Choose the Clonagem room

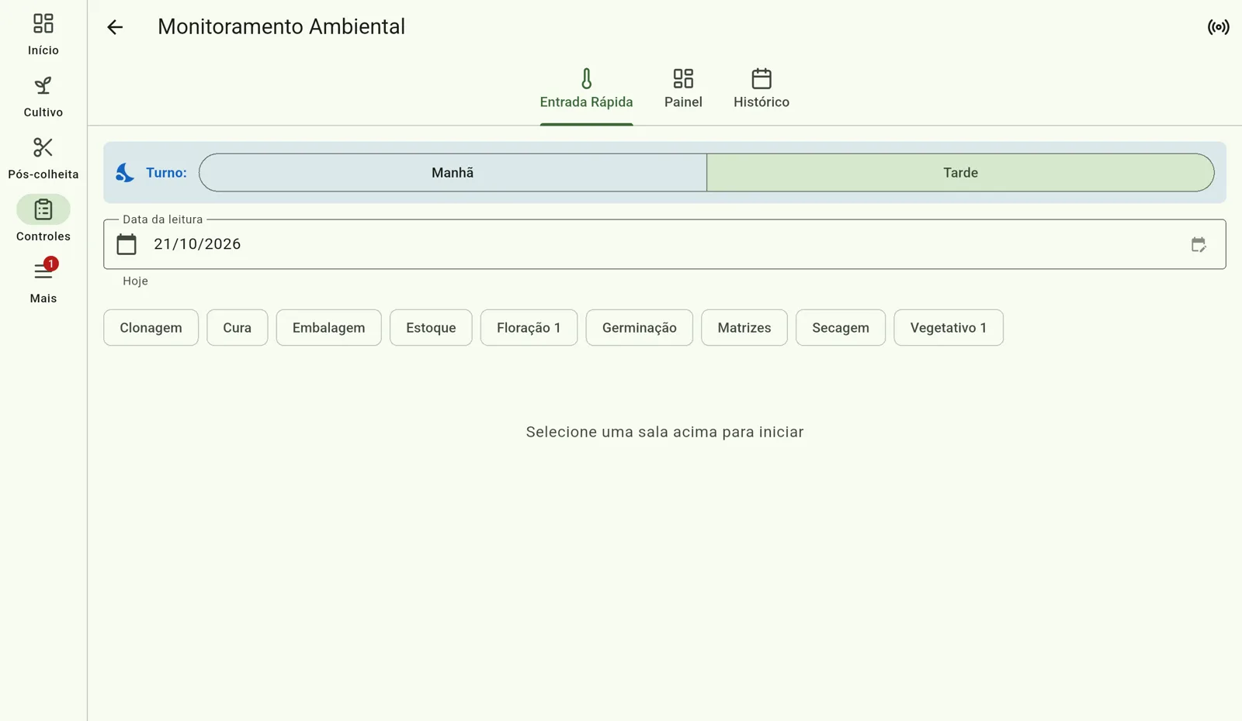coord(151,328)
